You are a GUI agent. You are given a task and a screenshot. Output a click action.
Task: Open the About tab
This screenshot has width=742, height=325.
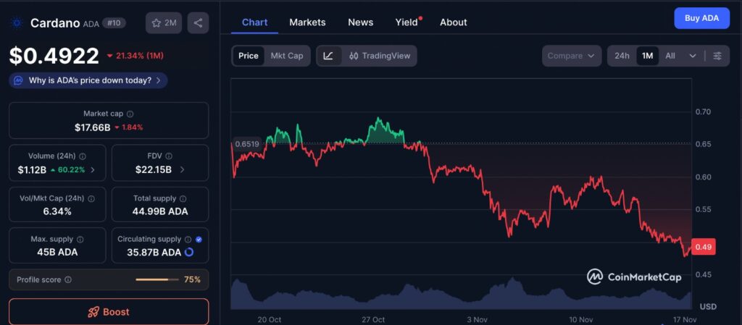pos(454,22)
